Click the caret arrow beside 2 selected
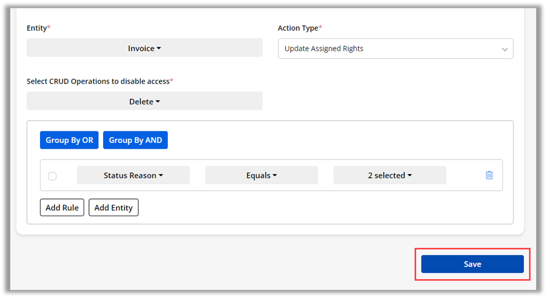Image resolution: width=547 pixels, height=298 pixels. pyautogui.click(x=409, y=176)
